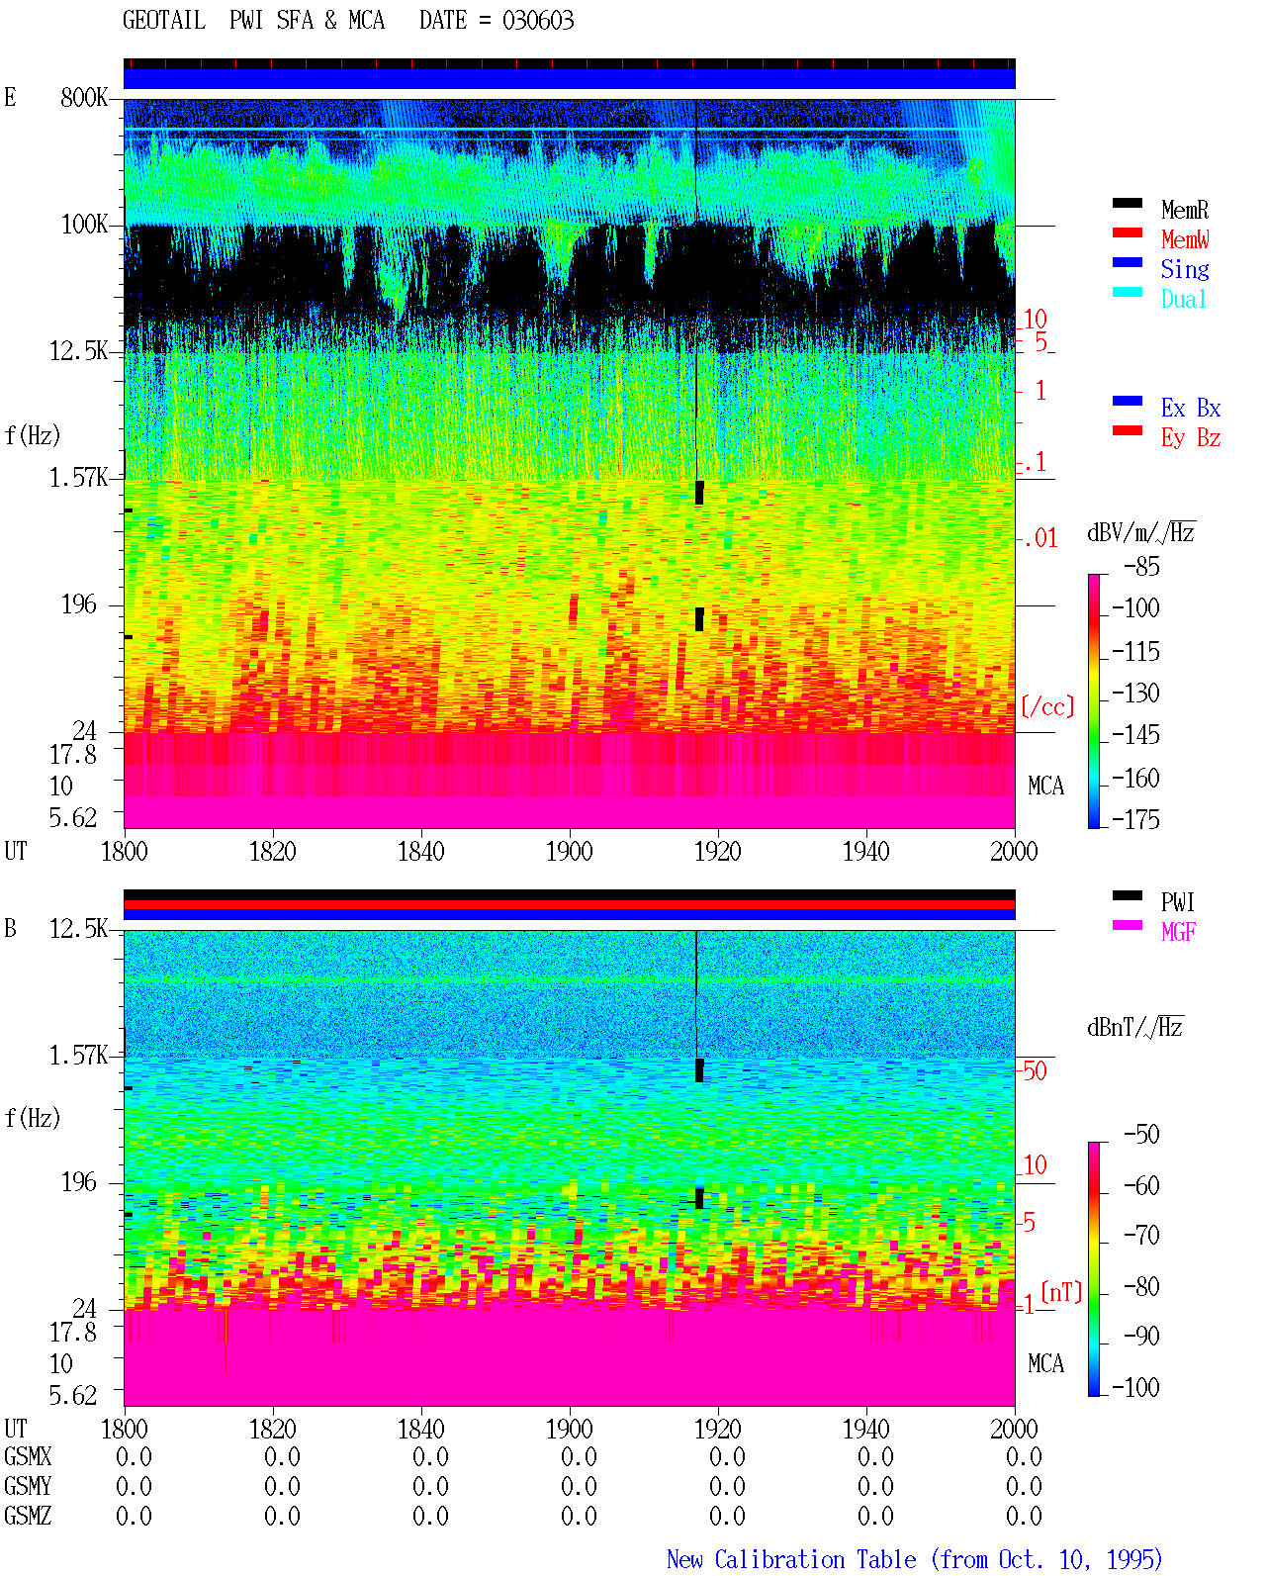
Task: Click the blue status bar above E spectrogram
Action: (x=570, y=79)
